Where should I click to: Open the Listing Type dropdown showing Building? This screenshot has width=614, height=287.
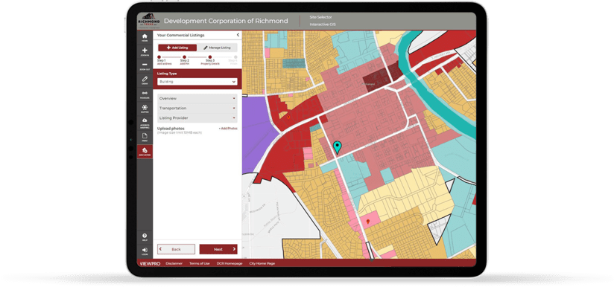pos(197,82)
